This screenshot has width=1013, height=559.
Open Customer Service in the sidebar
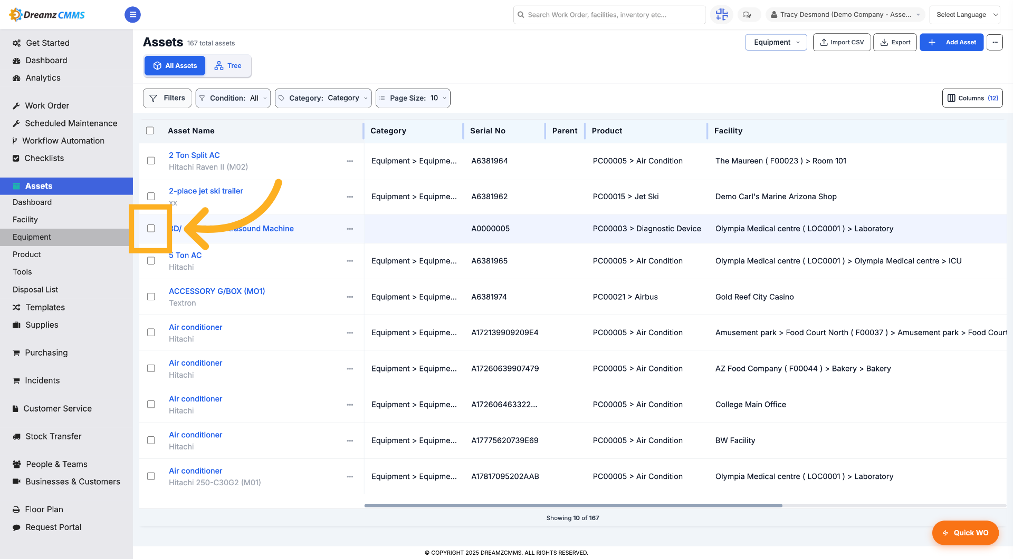coord(57,408)
